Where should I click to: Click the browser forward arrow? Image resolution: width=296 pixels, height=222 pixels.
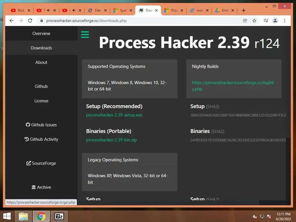pos(21,21)
